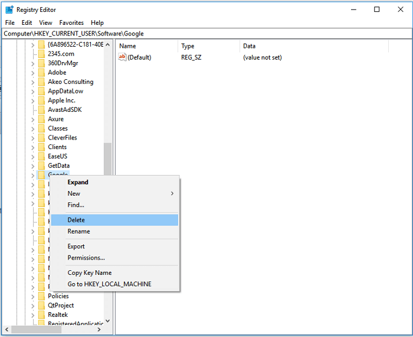Click the folder icon beside Adobe
Image resolution: width=413 pixels, height=337 pixels.
click(41, 73)
